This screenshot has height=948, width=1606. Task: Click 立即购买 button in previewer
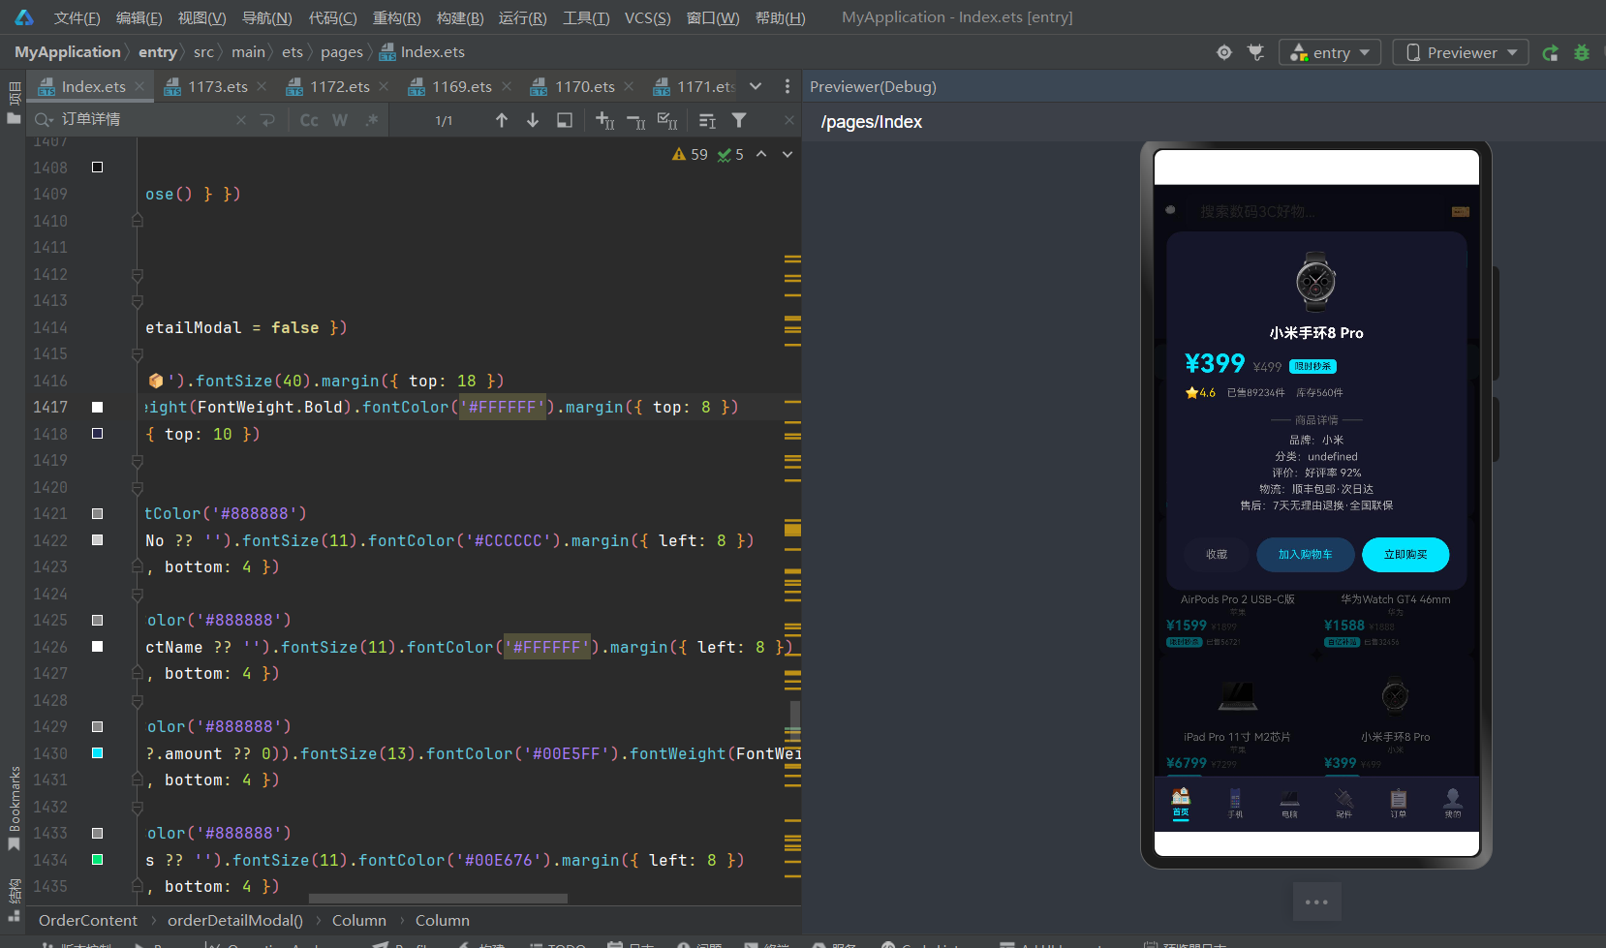[1405, 555]
